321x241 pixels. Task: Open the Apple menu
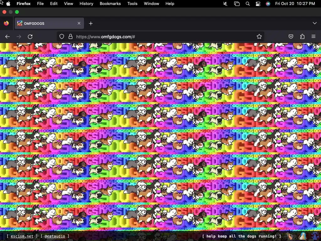coord(8,4)
